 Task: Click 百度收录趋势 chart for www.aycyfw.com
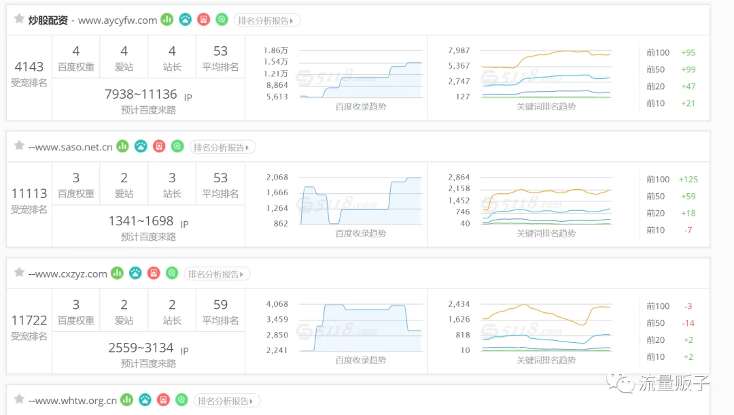pos(360,74)
